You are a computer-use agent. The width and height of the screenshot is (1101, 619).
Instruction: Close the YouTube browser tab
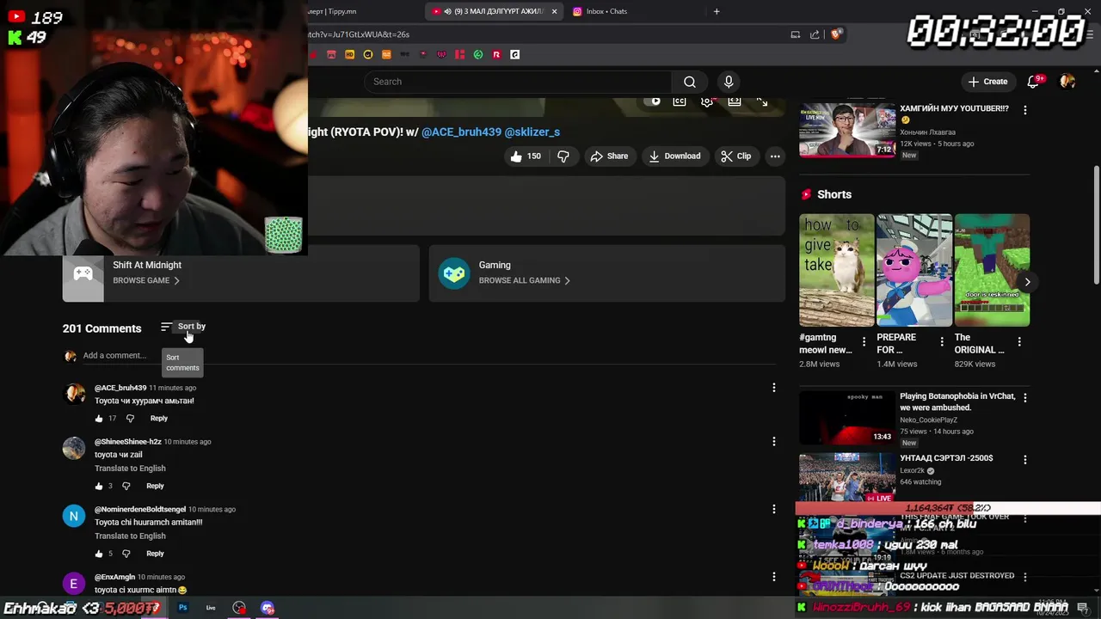554,12
